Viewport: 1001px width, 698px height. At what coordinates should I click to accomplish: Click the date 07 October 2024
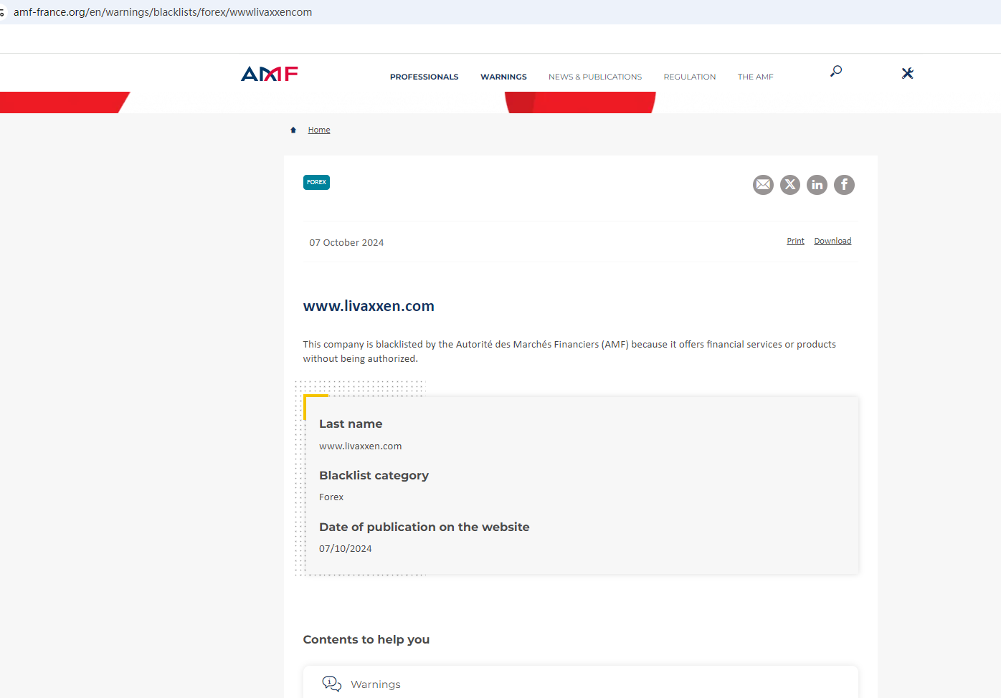pyautogui.click(x=346, y=242)
